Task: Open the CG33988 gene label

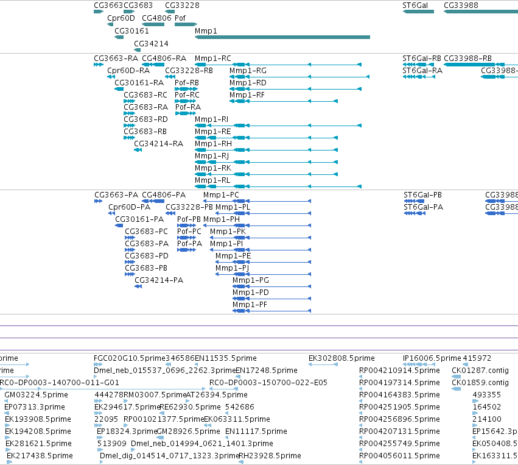Action: click(x=461, y=5)
